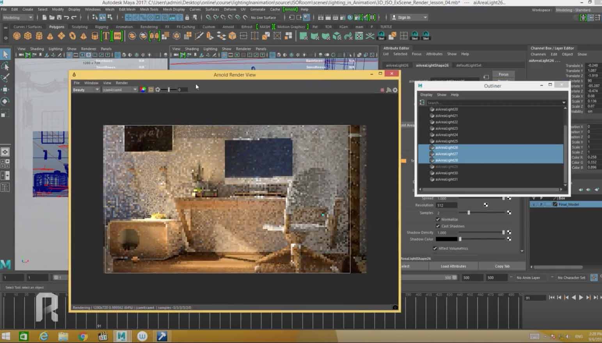Image resolution: width=602 pixels, height=343 pixels.
Task: Create a polygon cone from the shelf
Action: tap(50, 36)
